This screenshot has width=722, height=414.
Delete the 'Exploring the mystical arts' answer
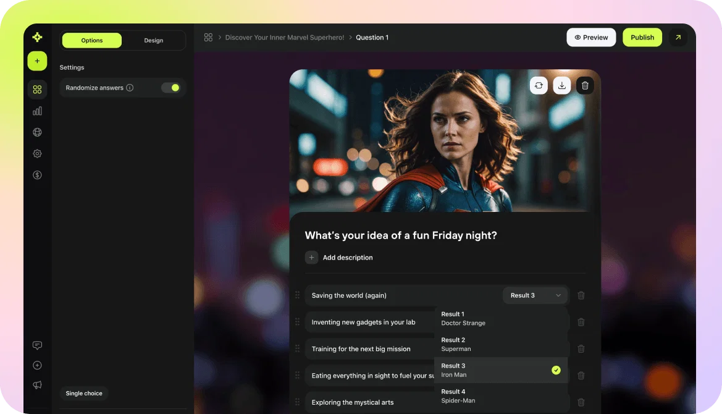point(581,402)
